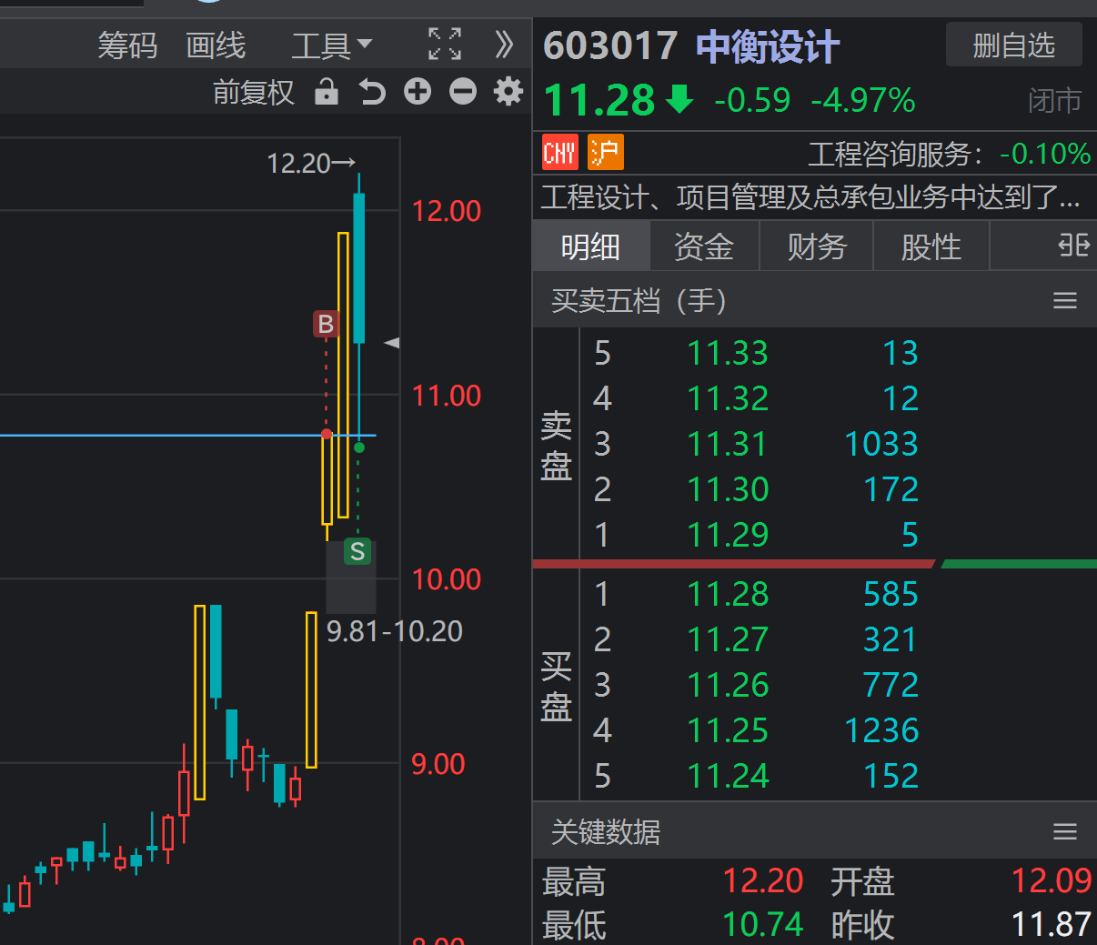Click the layout toggle icon right of 股性

1073,246
